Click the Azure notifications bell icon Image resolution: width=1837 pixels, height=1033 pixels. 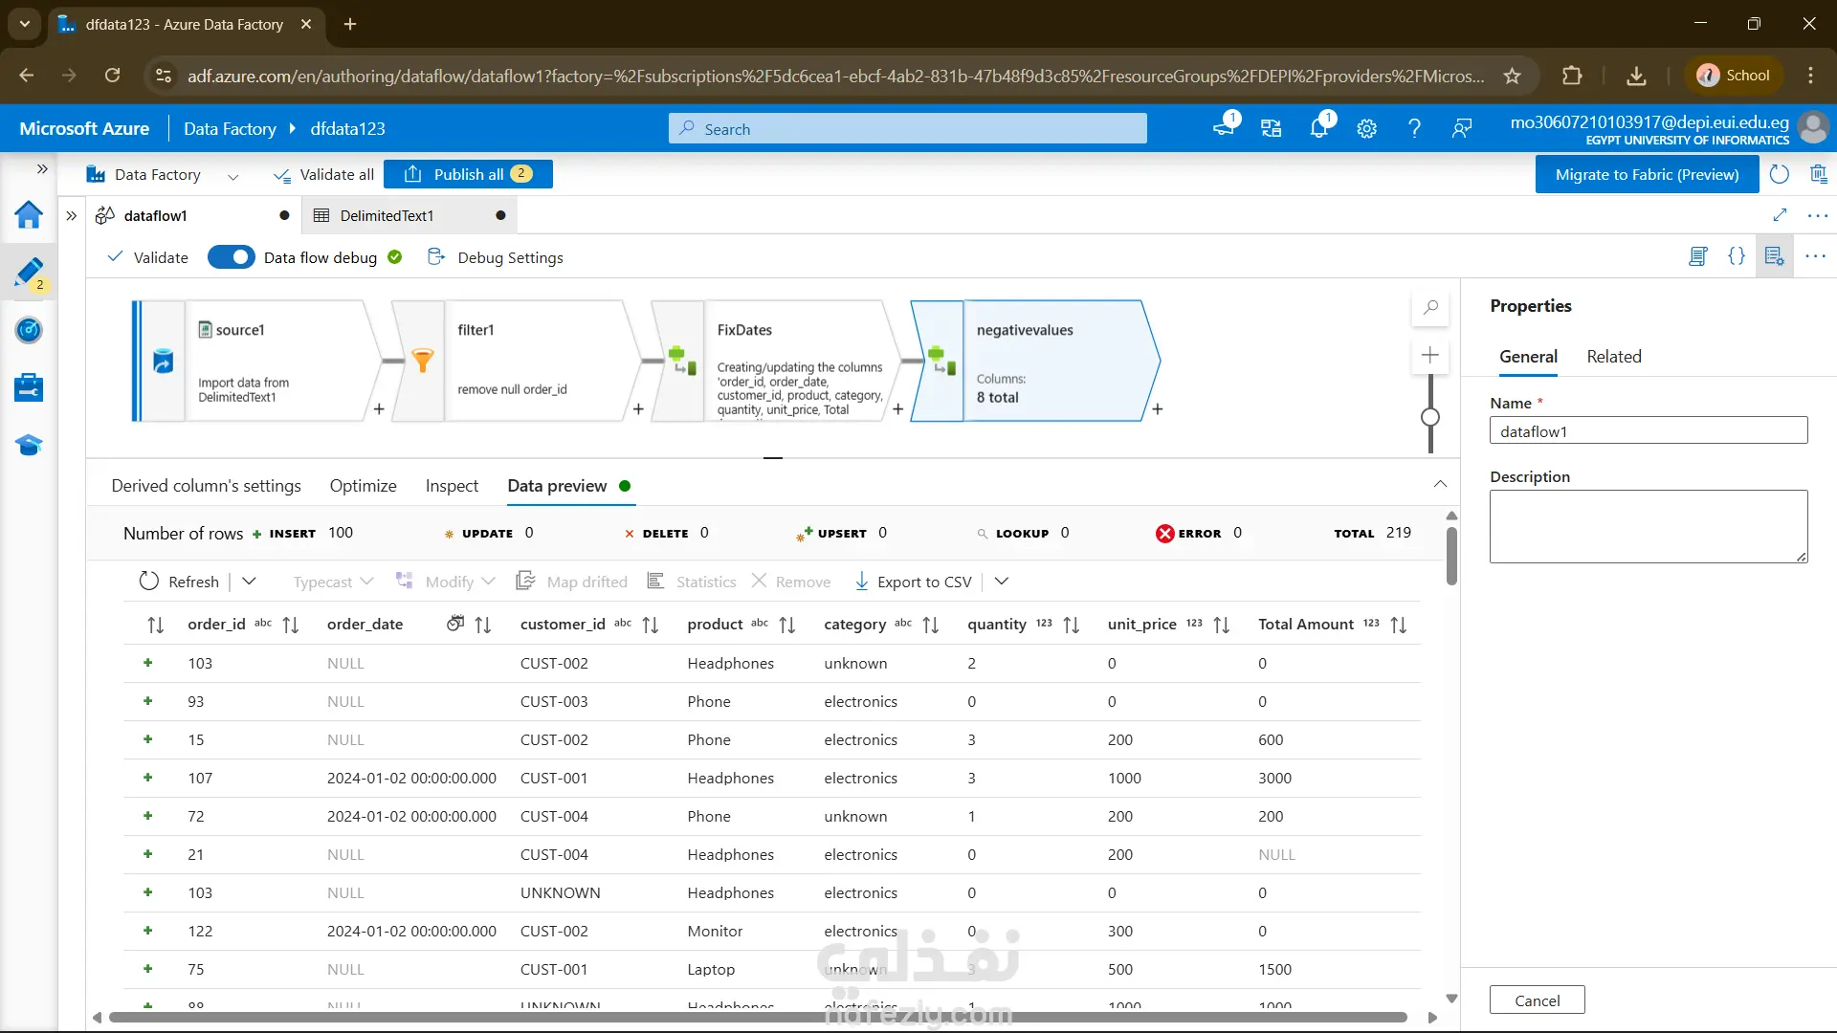(1319, 128)
